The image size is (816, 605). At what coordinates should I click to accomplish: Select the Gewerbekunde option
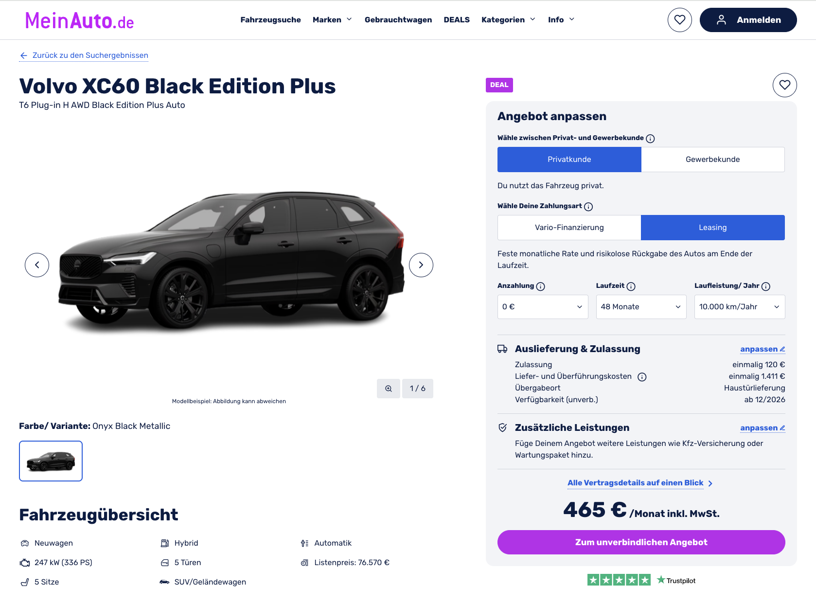(712, 160)
